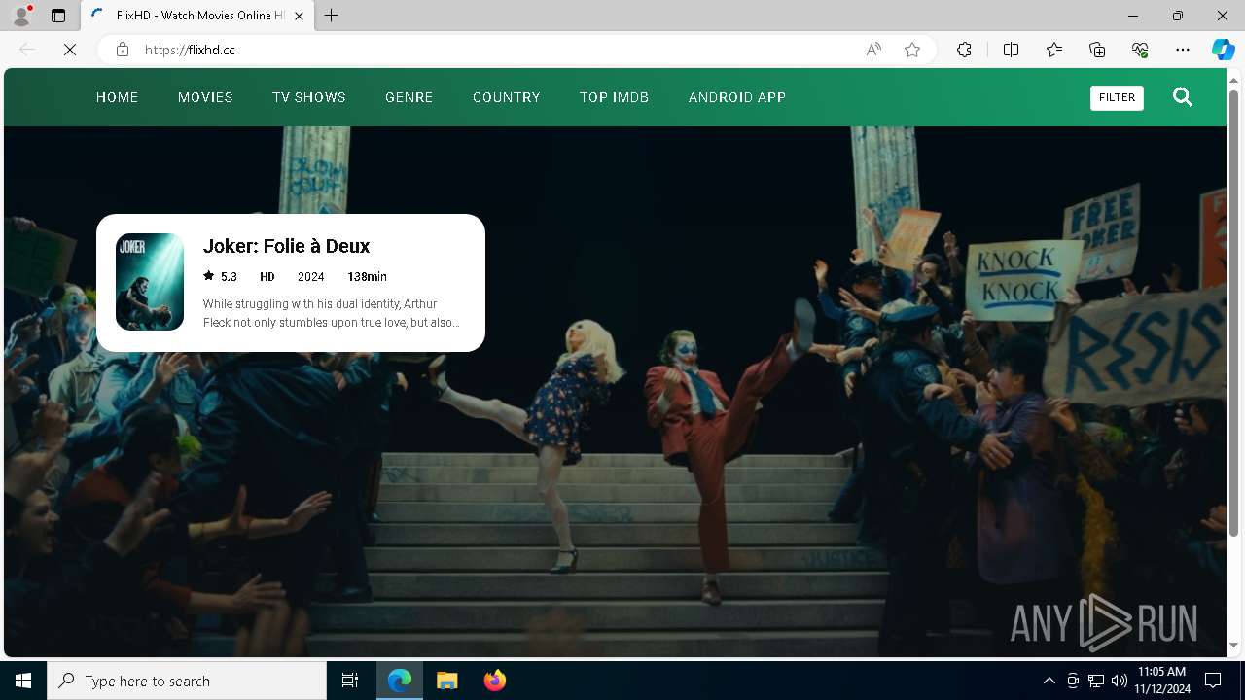Screen dimensions: 1245x700
Task: Open the tab actions menu icon
Action: coord(58,16)
